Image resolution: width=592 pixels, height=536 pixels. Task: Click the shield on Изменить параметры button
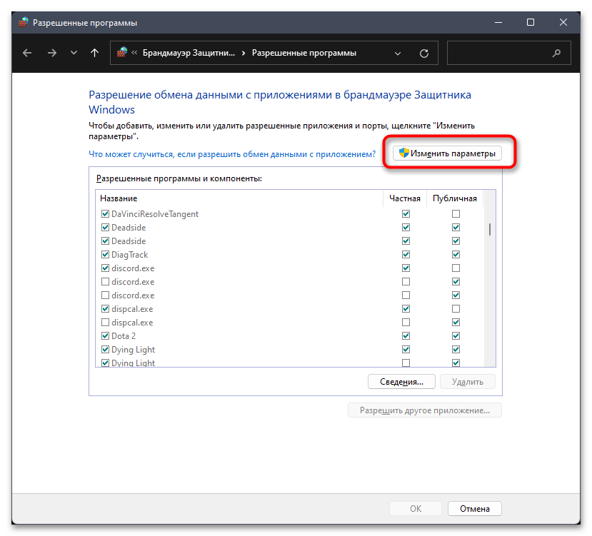(403, 153)
